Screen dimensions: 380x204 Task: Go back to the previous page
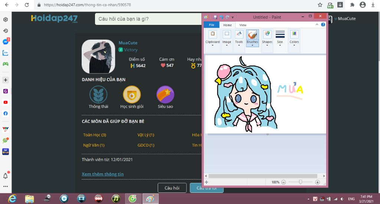(7, 5)
